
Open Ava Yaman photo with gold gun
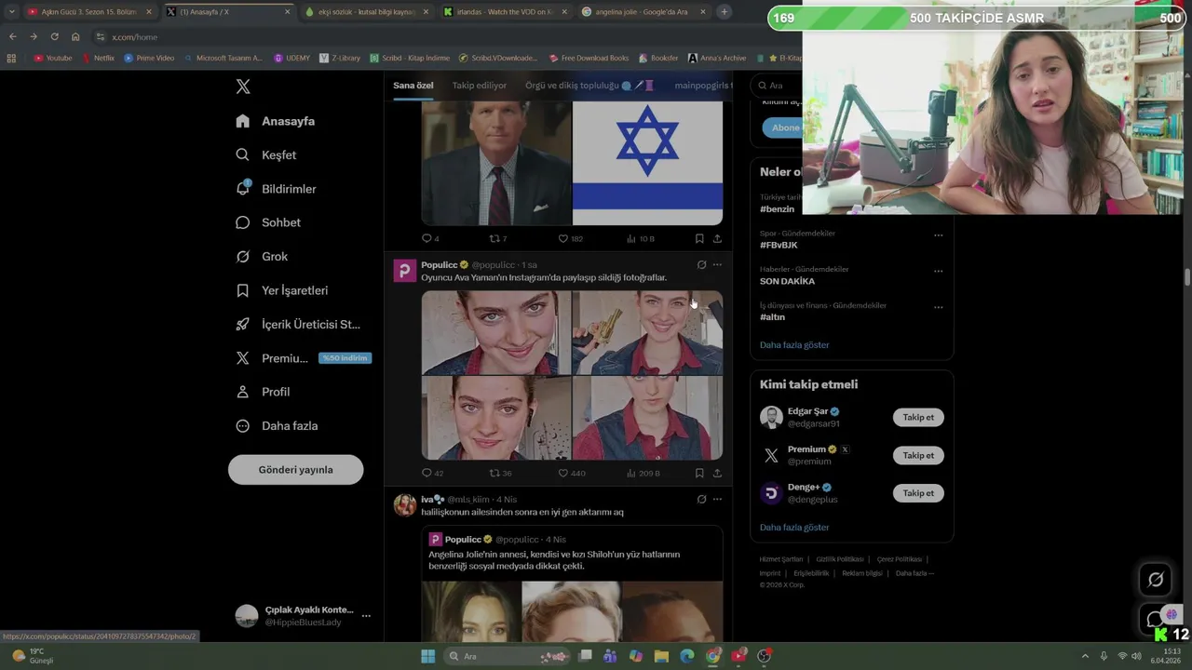click(x=647, y=333)
